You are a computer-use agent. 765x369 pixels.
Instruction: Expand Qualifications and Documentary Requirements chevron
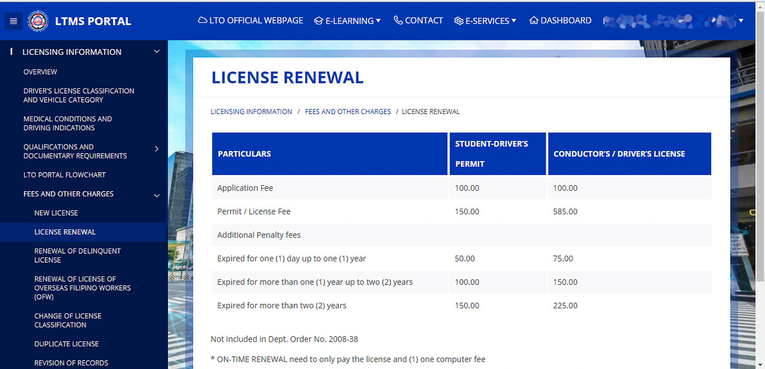157,149
